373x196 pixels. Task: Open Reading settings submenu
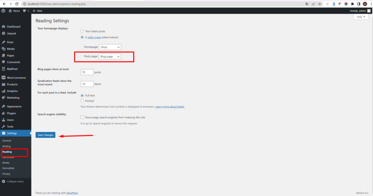[7, 152]
